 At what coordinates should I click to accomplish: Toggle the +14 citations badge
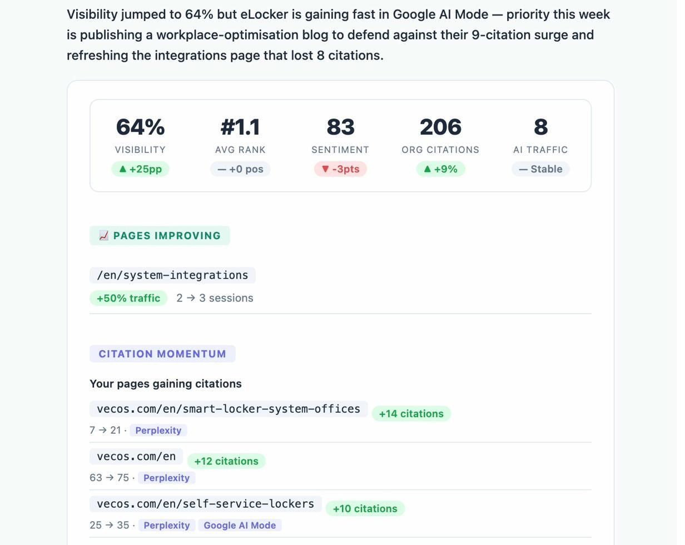(x=411, y=413)
